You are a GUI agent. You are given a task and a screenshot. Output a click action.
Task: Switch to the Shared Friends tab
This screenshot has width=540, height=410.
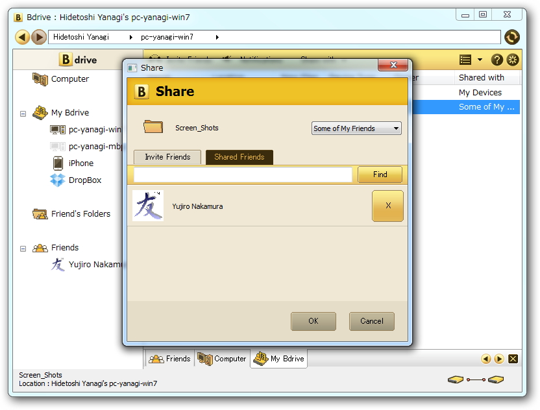239,157
